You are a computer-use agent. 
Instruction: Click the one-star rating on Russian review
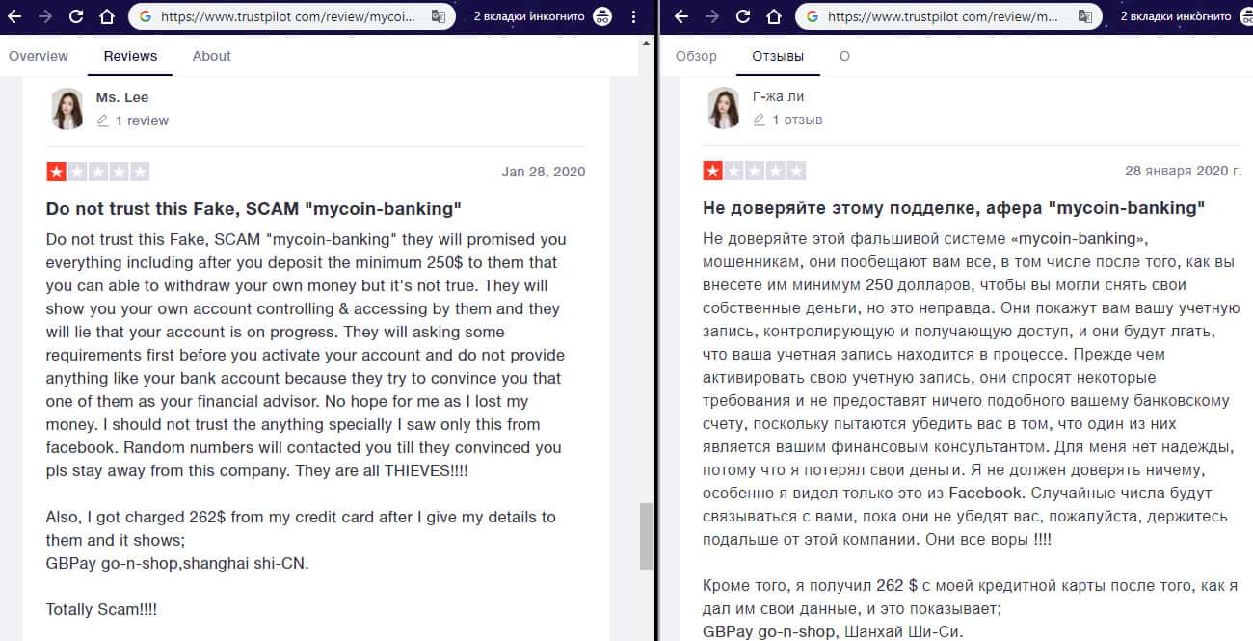[x=713, y=172]
